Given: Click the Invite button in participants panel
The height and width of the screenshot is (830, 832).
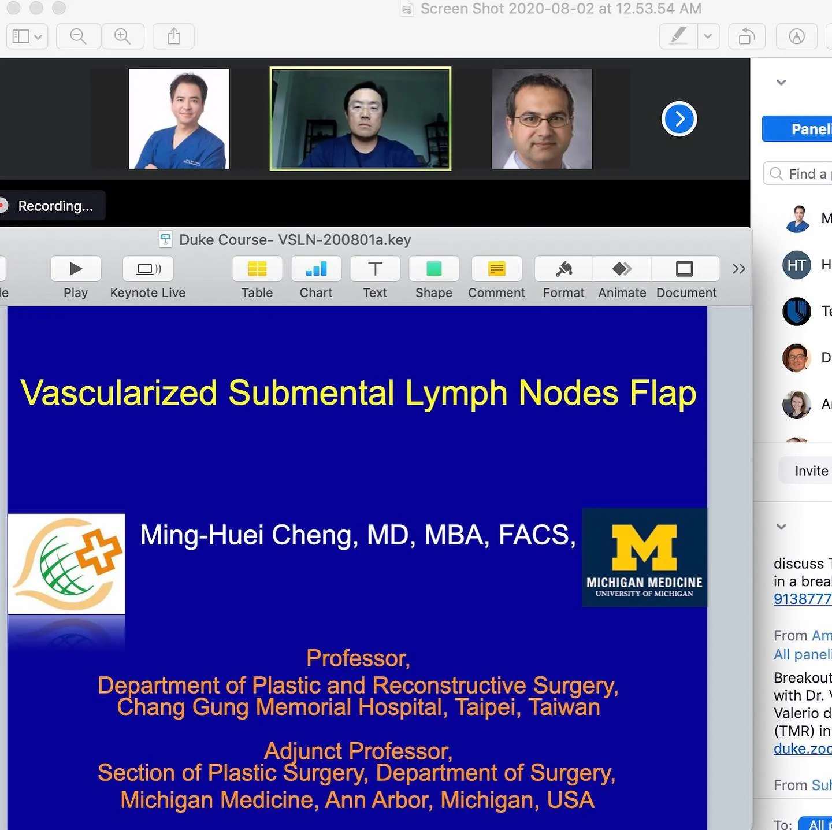Looking at the screenshot, I should tap(811, 470).
